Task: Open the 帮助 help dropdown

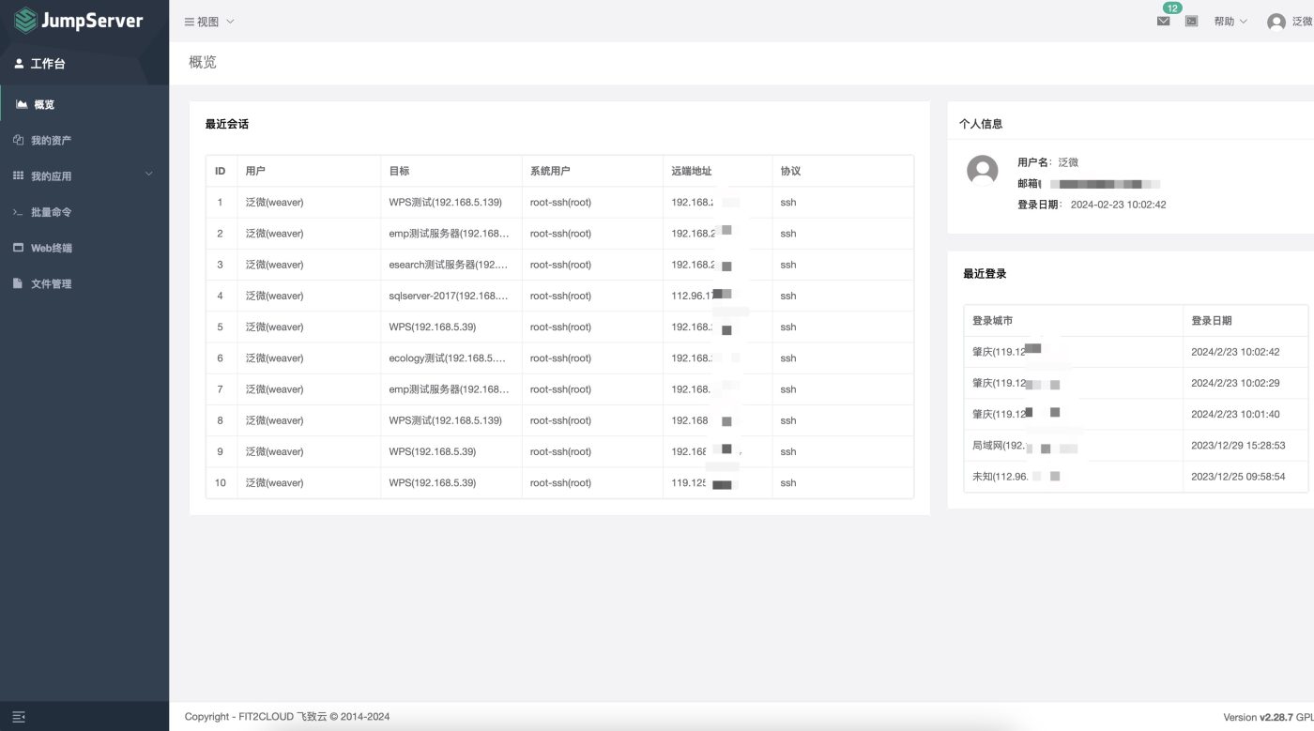Action: (x=1230, y=22)
